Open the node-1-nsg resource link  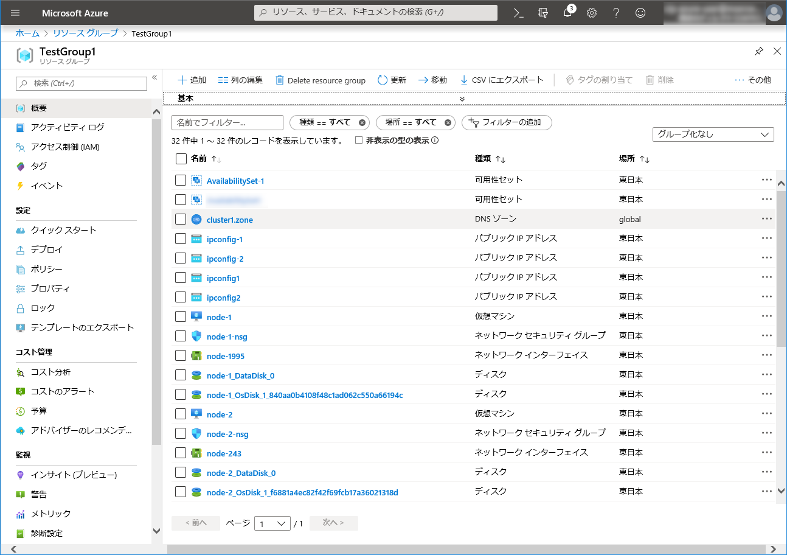227,337
